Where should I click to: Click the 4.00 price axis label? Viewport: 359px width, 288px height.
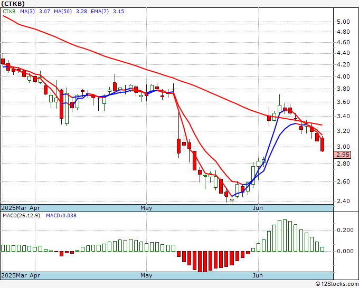[x=343, y=76]
